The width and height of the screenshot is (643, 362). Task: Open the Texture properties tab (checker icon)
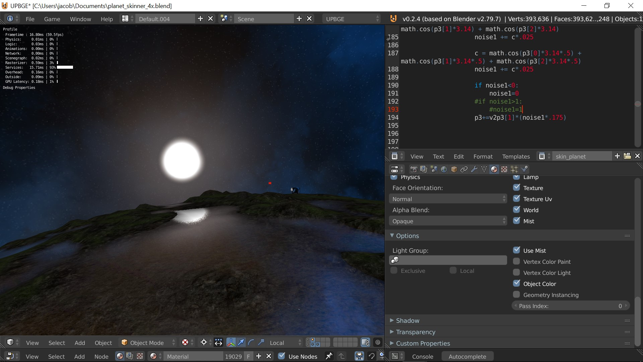coord(504,169)
